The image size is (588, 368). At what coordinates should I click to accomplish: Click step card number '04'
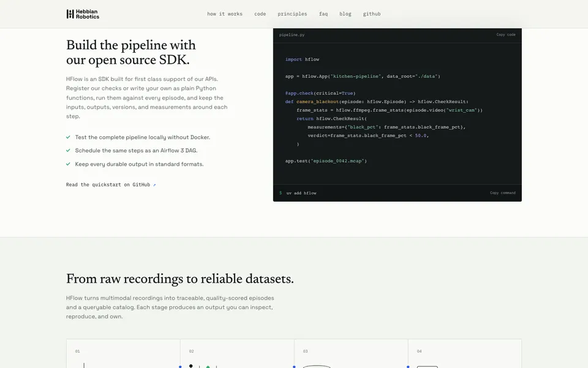point(419,351)
